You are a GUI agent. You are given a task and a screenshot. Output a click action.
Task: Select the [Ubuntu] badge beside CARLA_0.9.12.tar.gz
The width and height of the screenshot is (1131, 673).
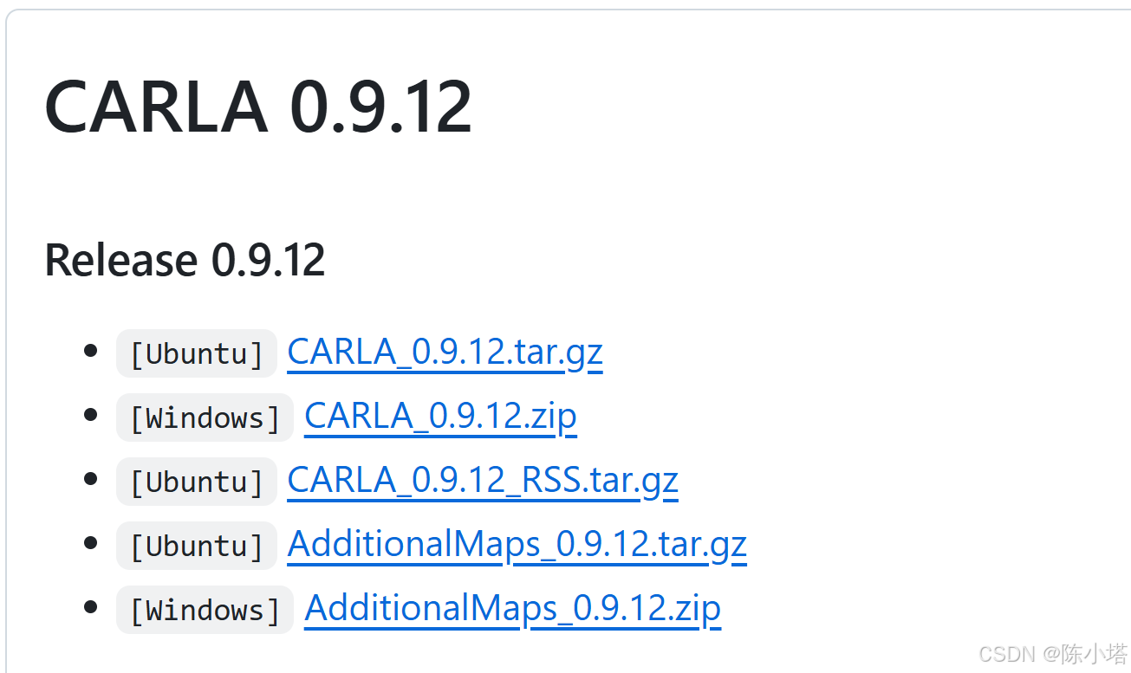[x=196, y=353]
